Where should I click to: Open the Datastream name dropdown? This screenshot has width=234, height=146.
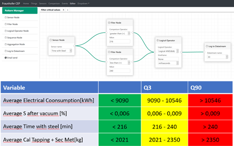pos(217,57)
